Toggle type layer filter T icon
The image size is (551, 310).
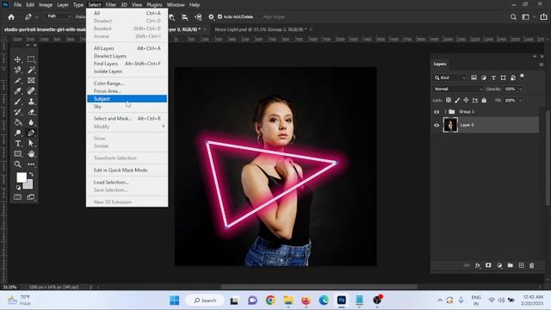493,77
